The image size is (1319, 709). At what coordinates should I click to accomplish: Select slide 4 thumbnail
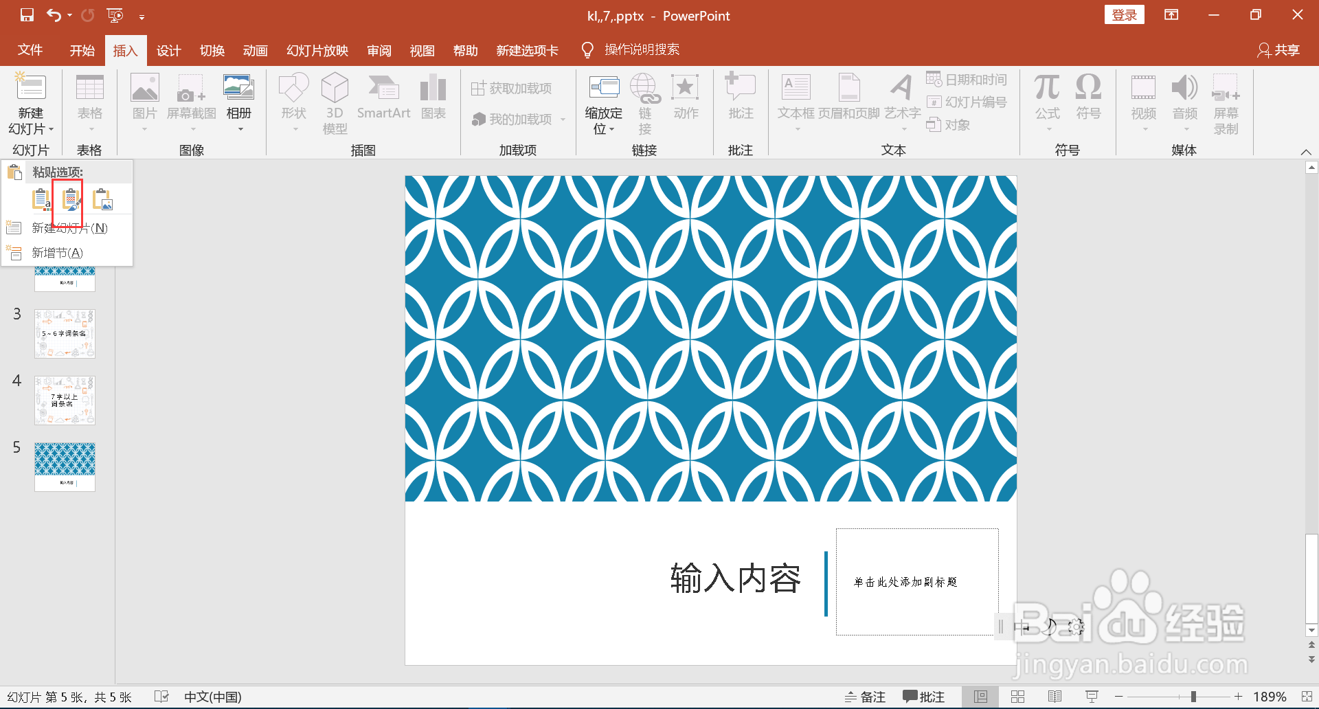(x=65, y=400)
